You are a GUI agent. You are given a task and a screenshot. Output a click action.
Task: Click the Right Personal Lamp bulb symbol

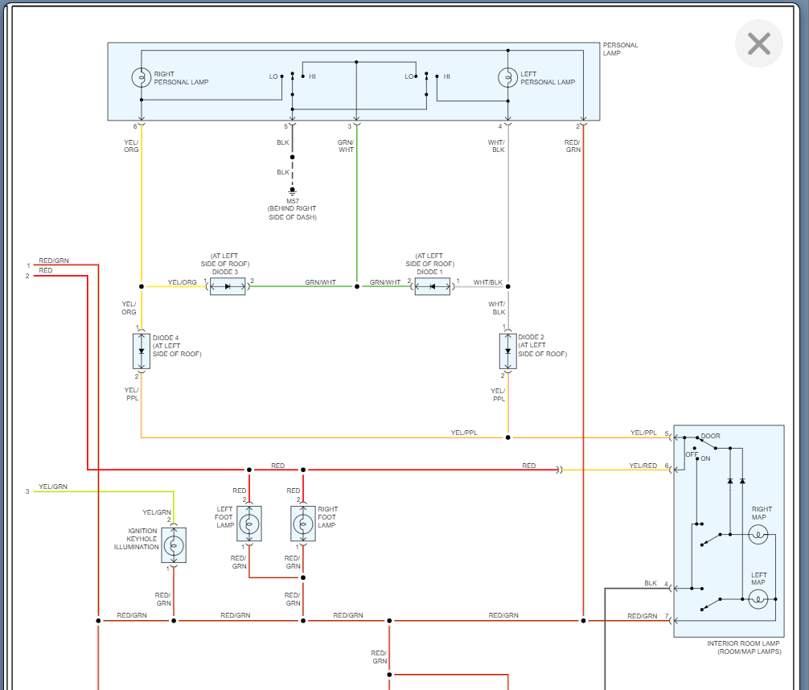tap(141, 77)
